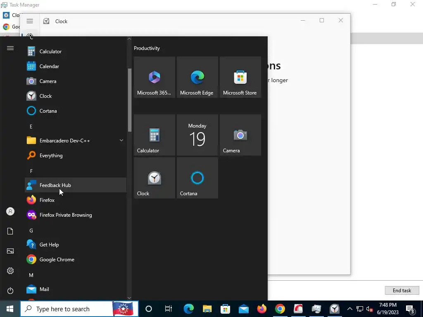Jump to letter M section header
This screenshot has width=423, height=317.
click(31, 275)
